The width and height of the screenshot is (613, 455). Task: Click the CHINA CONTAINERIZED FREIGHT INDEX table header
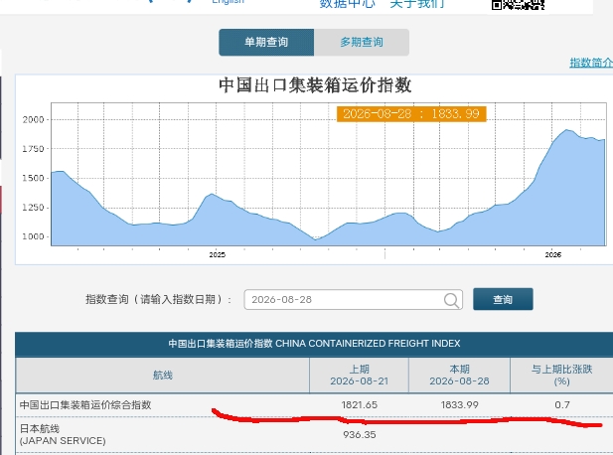coord(314,344)
